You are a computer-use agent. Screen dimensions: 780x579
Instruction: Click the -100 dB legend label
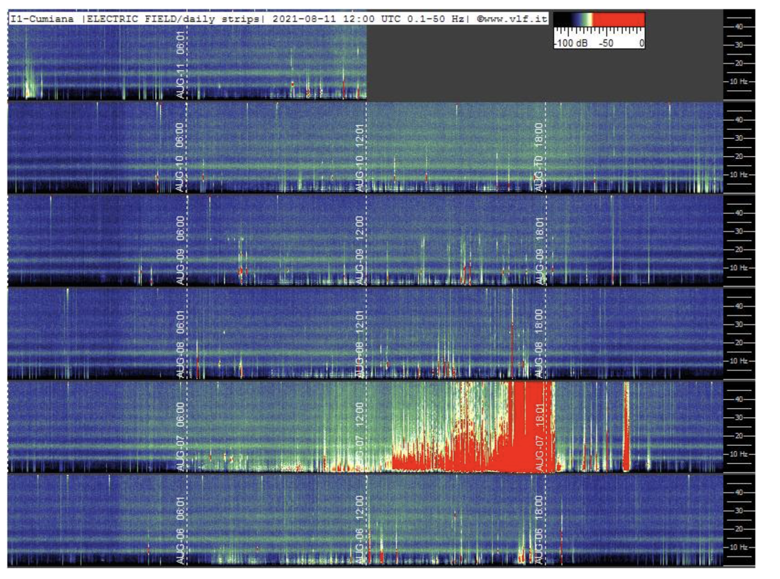(x=571, y=43)
